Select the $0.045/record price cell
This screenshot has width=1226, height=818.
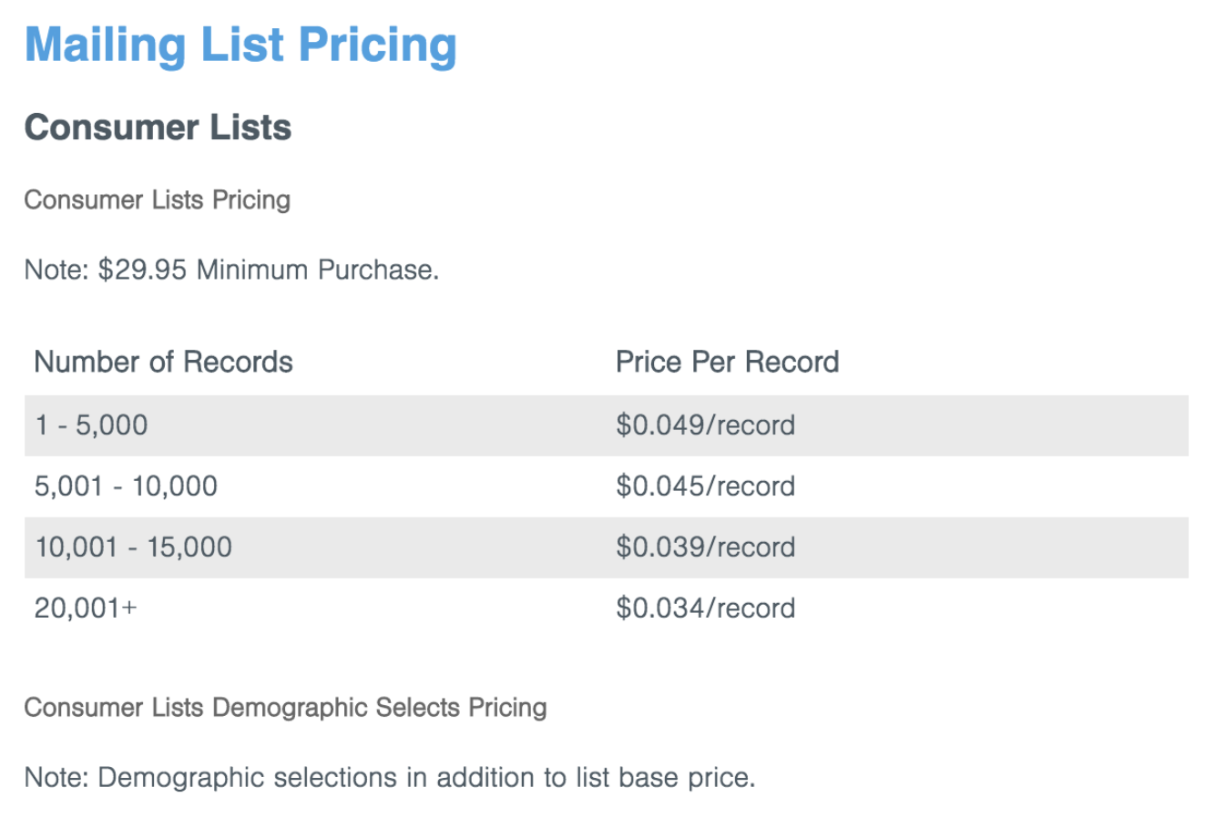point(705,486)
